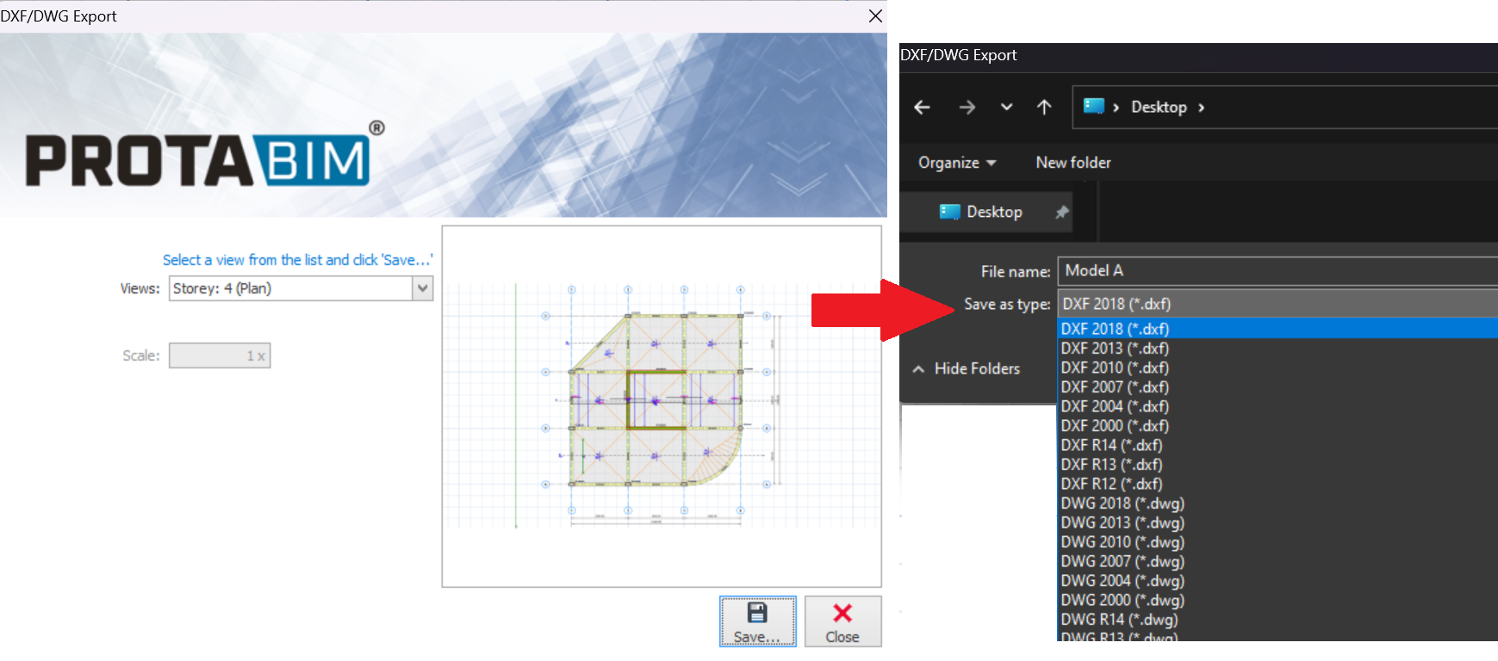Click the New folder button
Screen dimensions: 1498x661
(x=1072, y=163)
